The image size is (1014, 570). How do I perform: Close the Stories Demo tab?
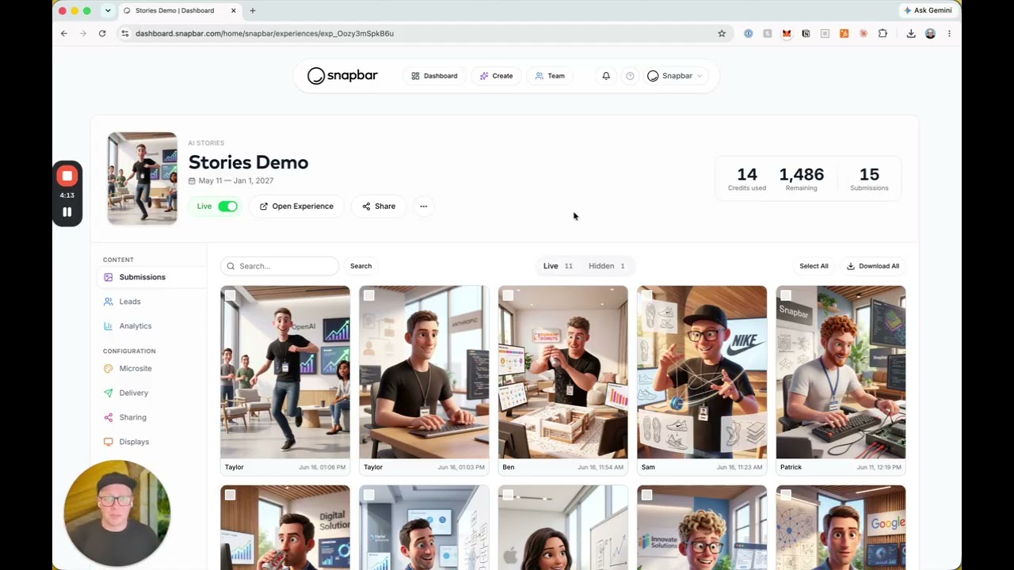point(233,10)
